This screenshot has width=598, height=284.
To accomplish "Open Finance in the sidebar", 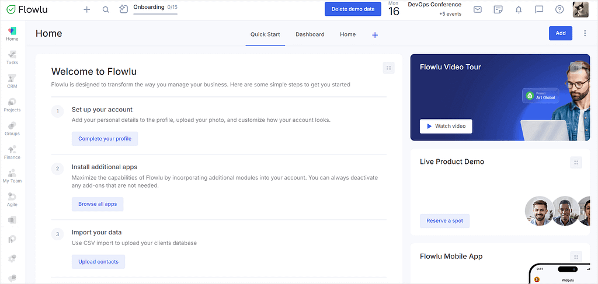I will pos(12,152).
